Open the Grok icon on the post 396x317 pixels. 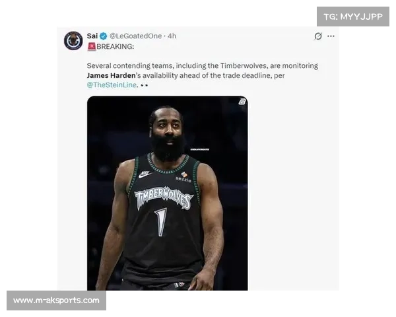coord(318,36)
